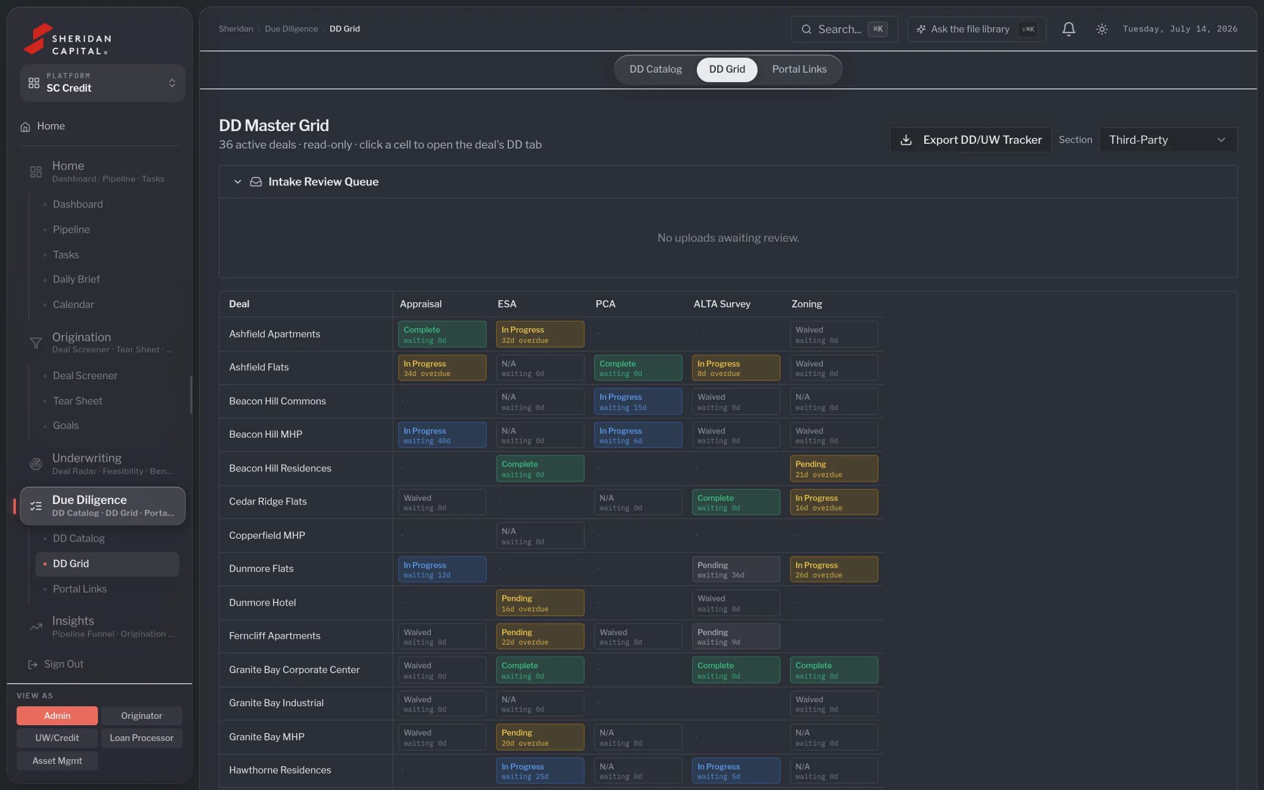The width and height of the screenshot is (1264, 790).
Task: Click the checklist icon for Due Diligence
Action: pos(35,506)
